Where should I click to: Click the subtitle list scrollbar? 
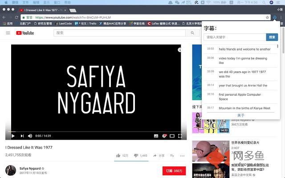pyautogui.click(x=277, y=46)
